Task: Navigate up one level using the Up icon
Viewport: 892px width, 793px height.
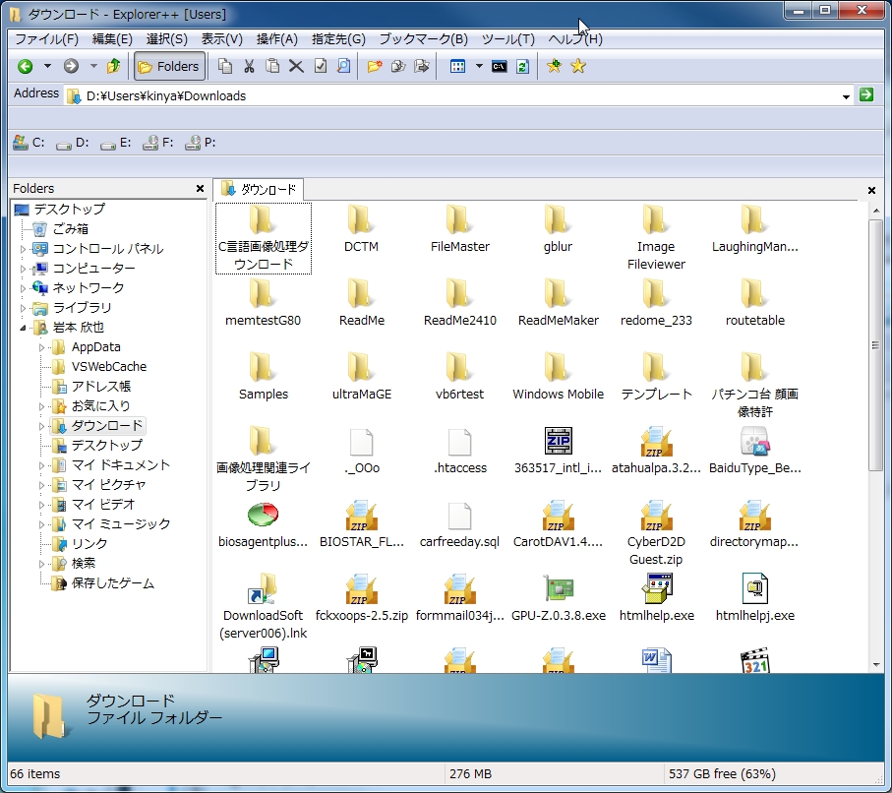Action: 114,66
